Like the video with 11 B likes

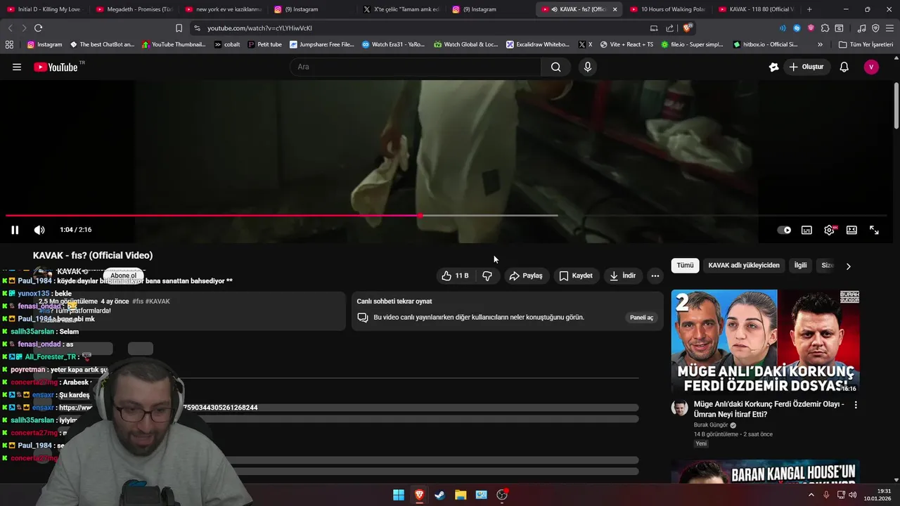[456, 275]
